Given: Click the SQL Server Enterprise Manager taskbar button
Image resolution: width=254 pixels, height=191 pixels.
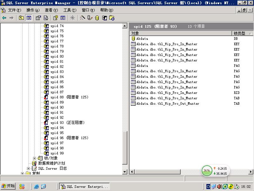Looking at the screenshot, I should [x=84, y=186].
